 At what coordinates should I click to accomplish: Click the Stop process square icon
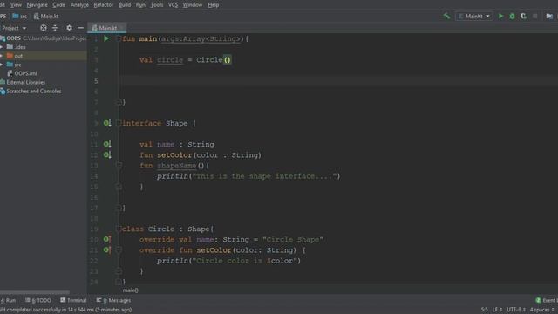(x=534, y=16)
